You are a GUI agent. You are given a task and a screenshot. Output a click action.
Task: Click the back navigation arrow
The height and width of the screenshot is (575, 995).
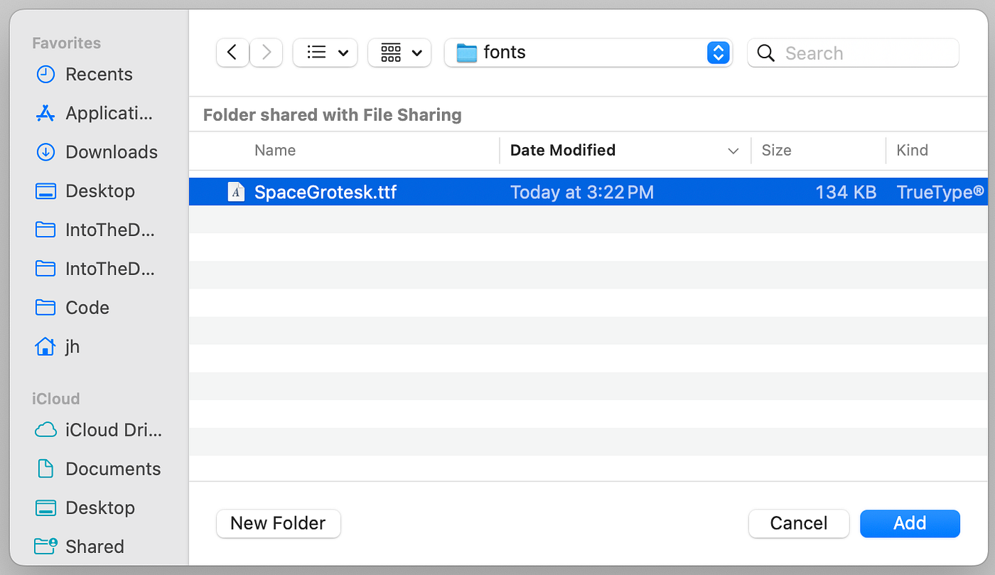coord(232,53)
